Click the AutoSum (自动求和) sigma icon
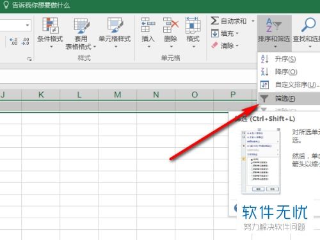 point(214,20)
